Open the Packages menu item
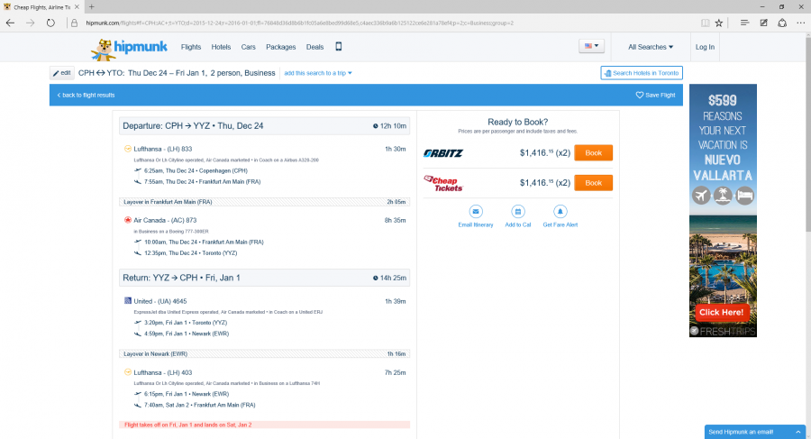Image resolution: width=811 pixels, height=439 pixels. pos(281,47)
